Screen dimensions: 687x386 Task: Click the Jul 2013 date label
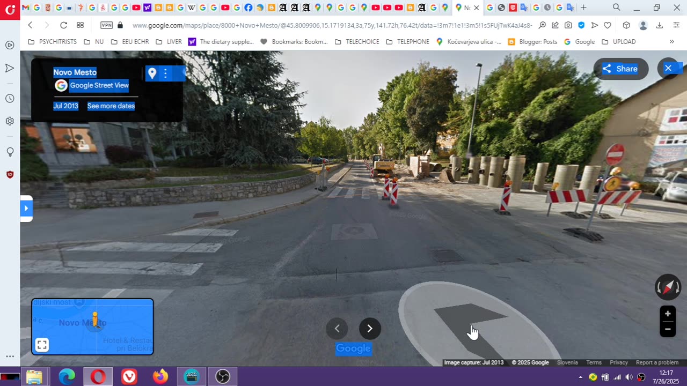tap(65, 106)
